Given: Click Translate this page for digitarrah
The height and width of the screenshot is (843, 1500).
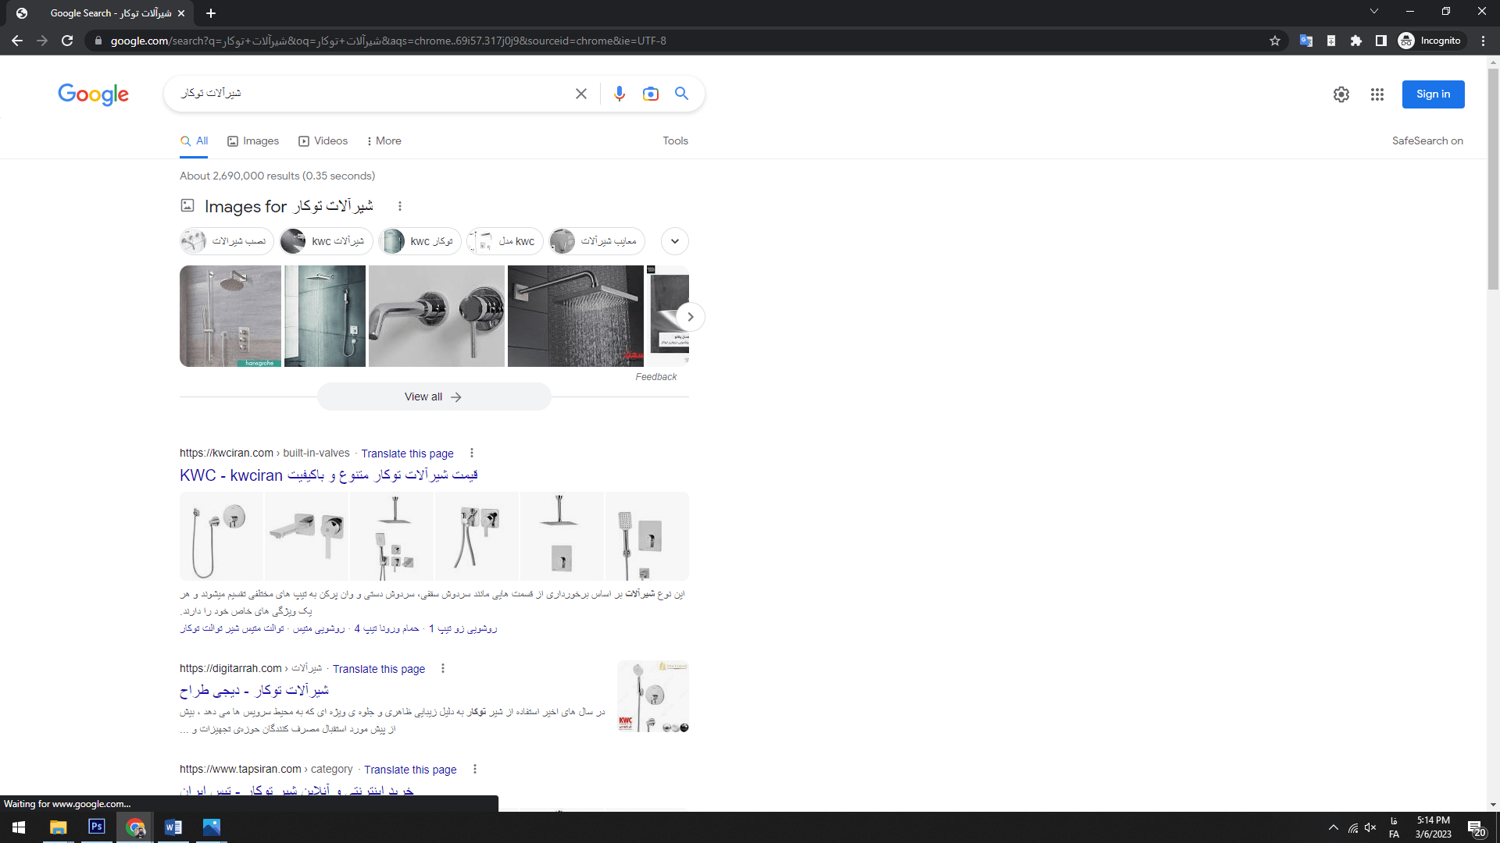Looking at the screenshot, I should [x=379, y=669].
